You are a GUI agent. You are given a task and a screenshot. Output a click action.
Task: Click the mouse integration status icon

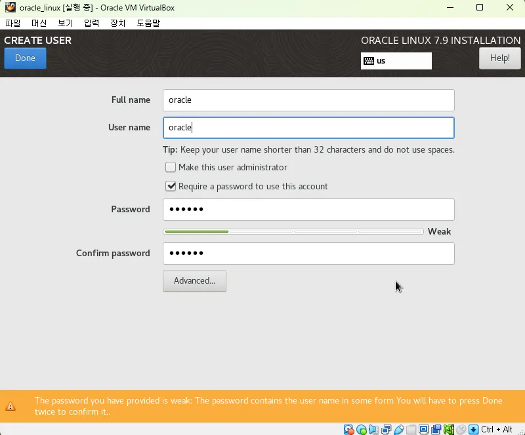pos(461,429)
